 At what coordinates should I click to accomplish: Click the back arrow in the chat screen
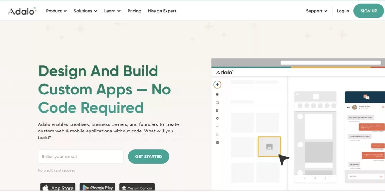(348, 107)
